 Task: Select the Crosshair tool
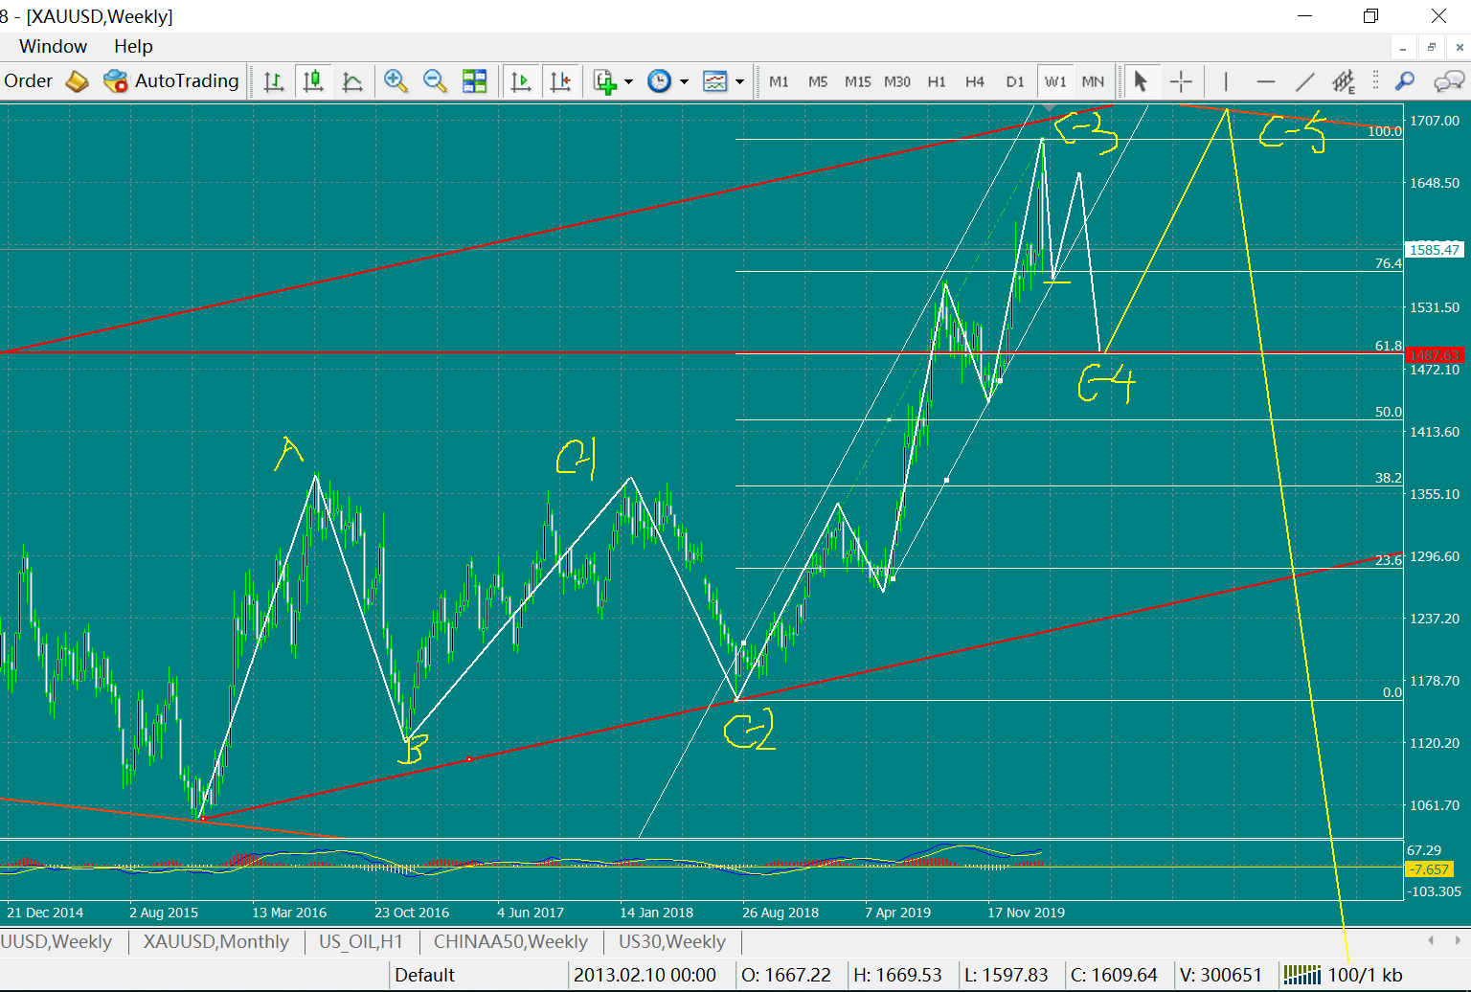[x=1181, y=81]
